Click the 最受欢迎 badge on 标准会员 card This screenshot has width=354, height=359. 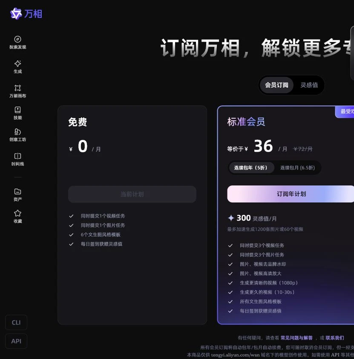345,112
